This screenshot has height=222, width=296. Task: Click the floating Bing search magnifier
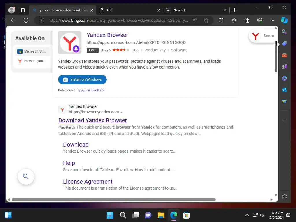tap(26, 177)
